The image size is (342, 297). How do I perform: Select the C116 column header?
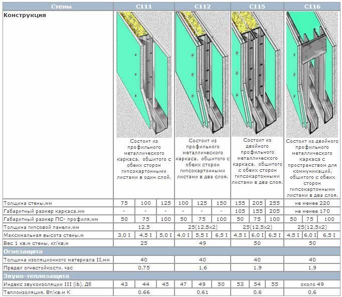coord(312,7)
